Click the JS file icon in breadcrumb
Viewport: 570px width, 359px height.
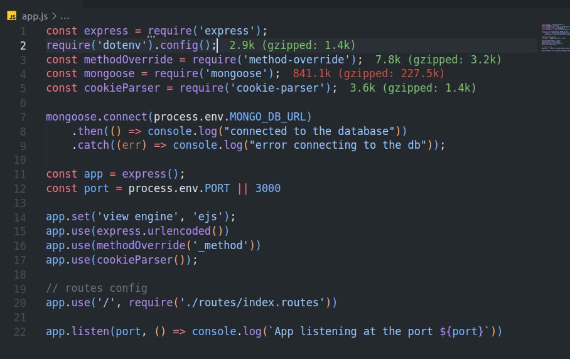(x=12, y=16)
